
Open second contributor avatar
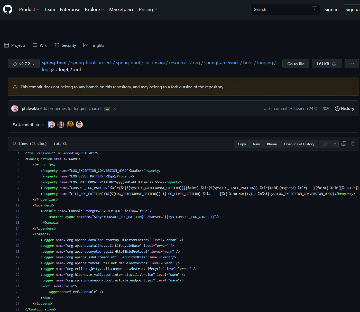pos(61,125)
